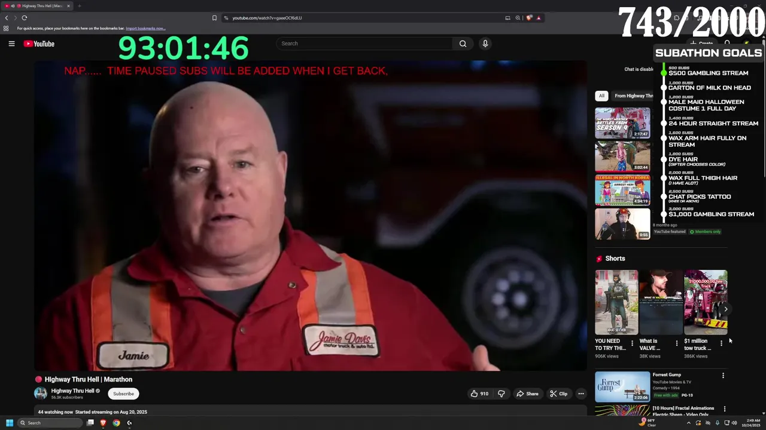
Task: Click the youtube.com address bar URL
Action: [x=267, y=18]
